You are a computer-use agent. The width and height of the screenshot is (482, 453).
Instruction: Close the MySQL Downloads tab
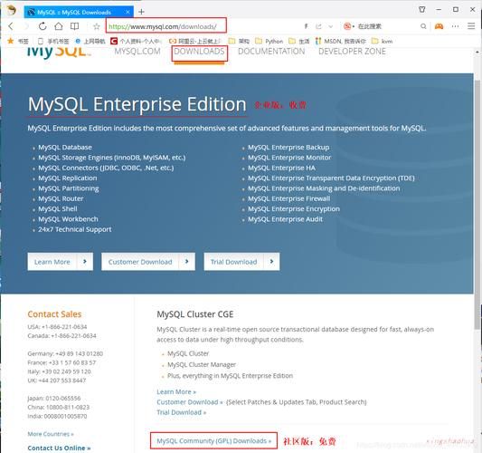128,12
